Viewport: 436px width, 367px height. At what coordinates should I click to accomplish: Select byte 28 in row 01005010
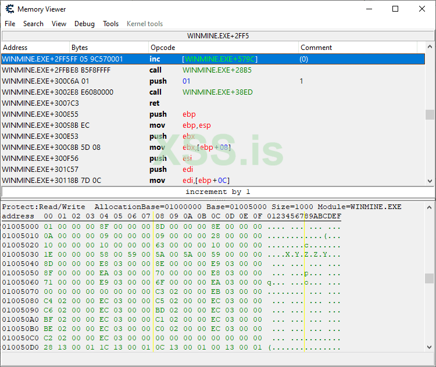pos(216,236)
